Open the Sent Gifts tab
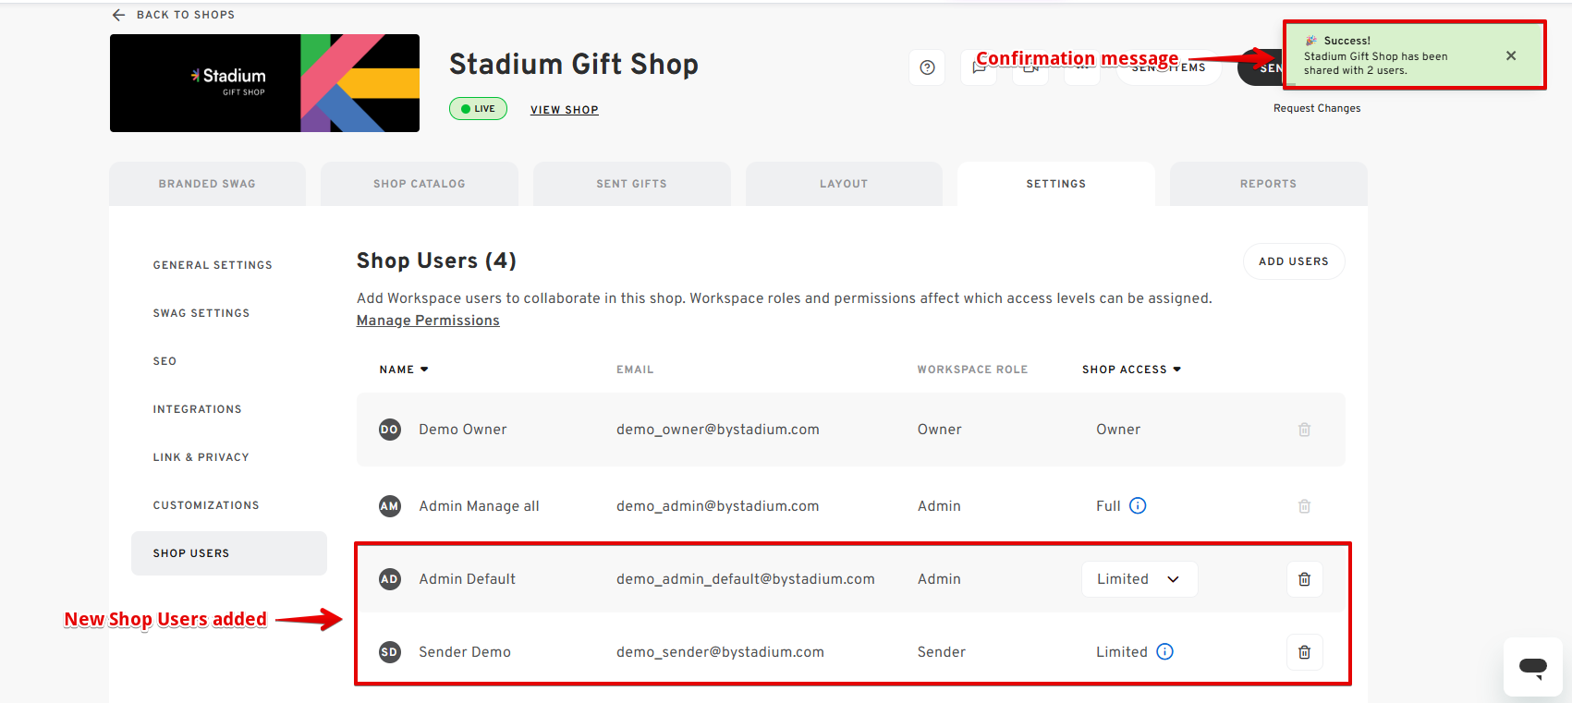The width and height of the screenshot is (1572, 703). [631, 184]
